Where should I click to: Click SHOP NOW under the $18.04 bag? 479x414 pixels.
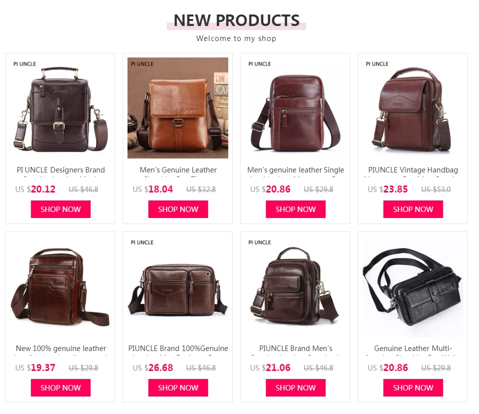point(178,209)
